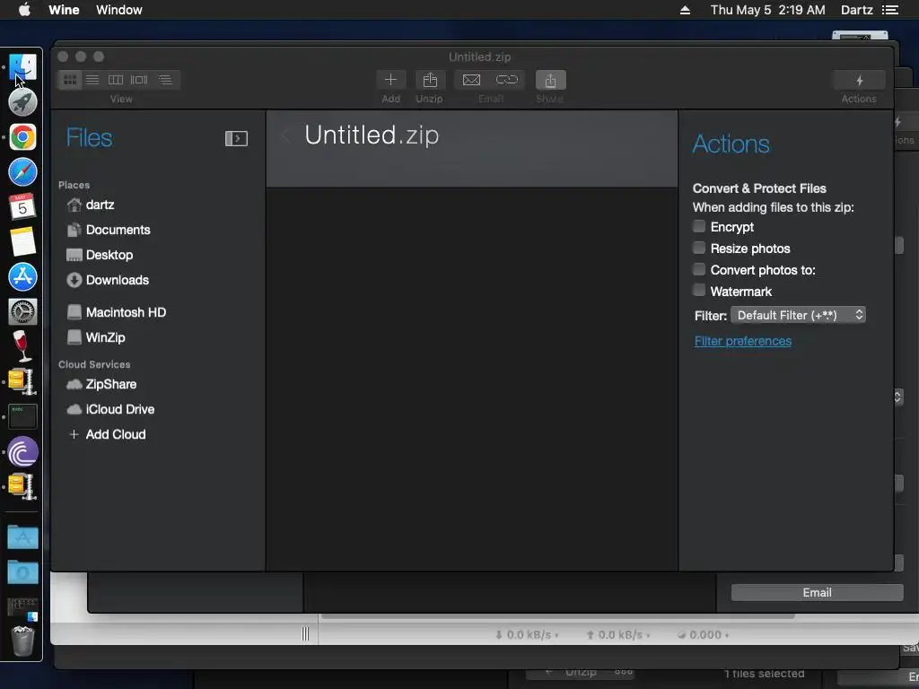Switch to indented outline view
Viewport: 919px width, 689px height.
(x=165, y=80)
